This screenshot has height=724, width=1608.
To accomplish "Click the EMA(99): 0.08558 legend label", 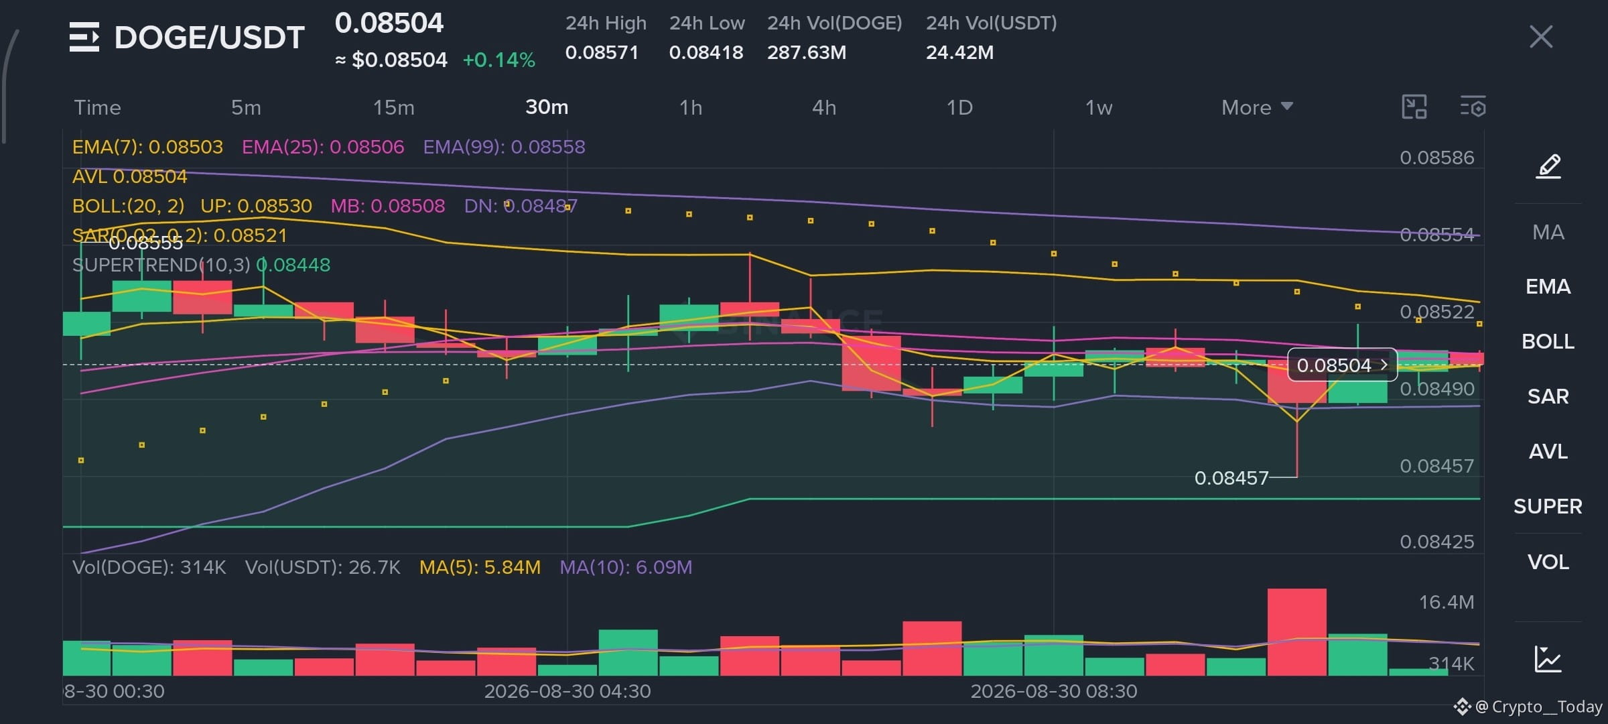I will click(x=505, y=147).
